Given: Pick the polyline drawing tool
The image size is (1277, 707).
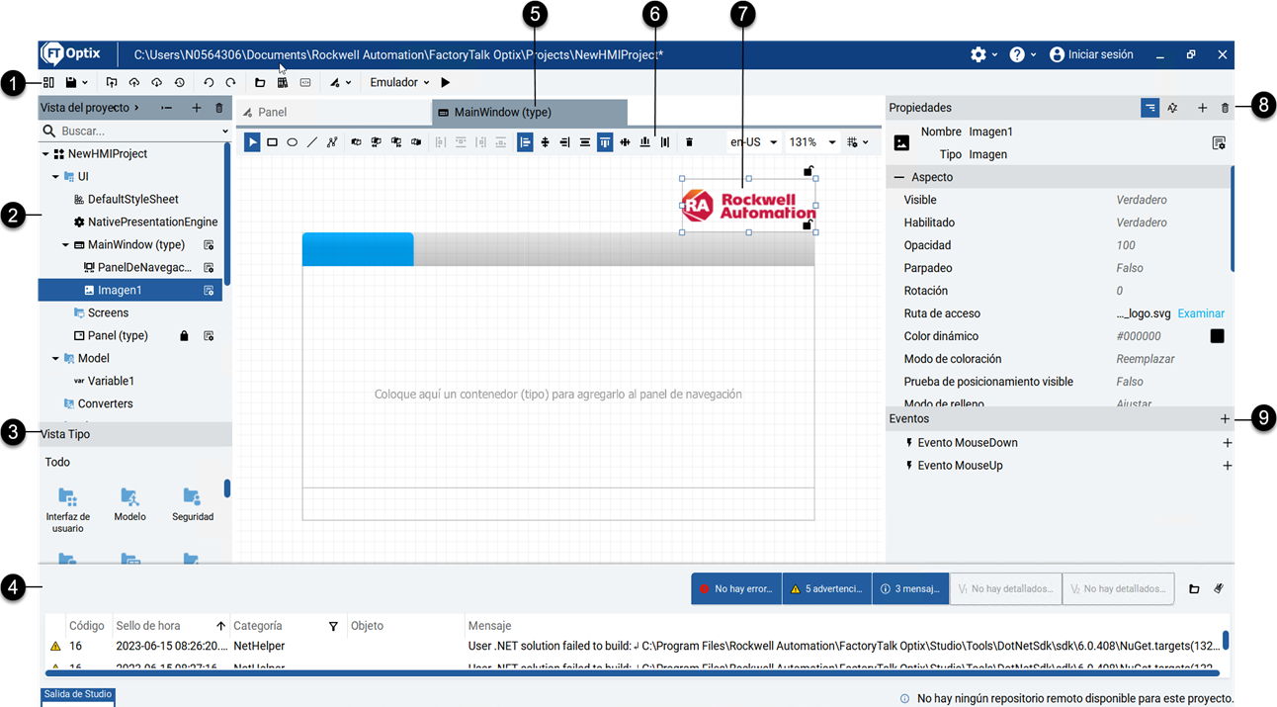Looking at the screenshot, I should click(332, 142).
